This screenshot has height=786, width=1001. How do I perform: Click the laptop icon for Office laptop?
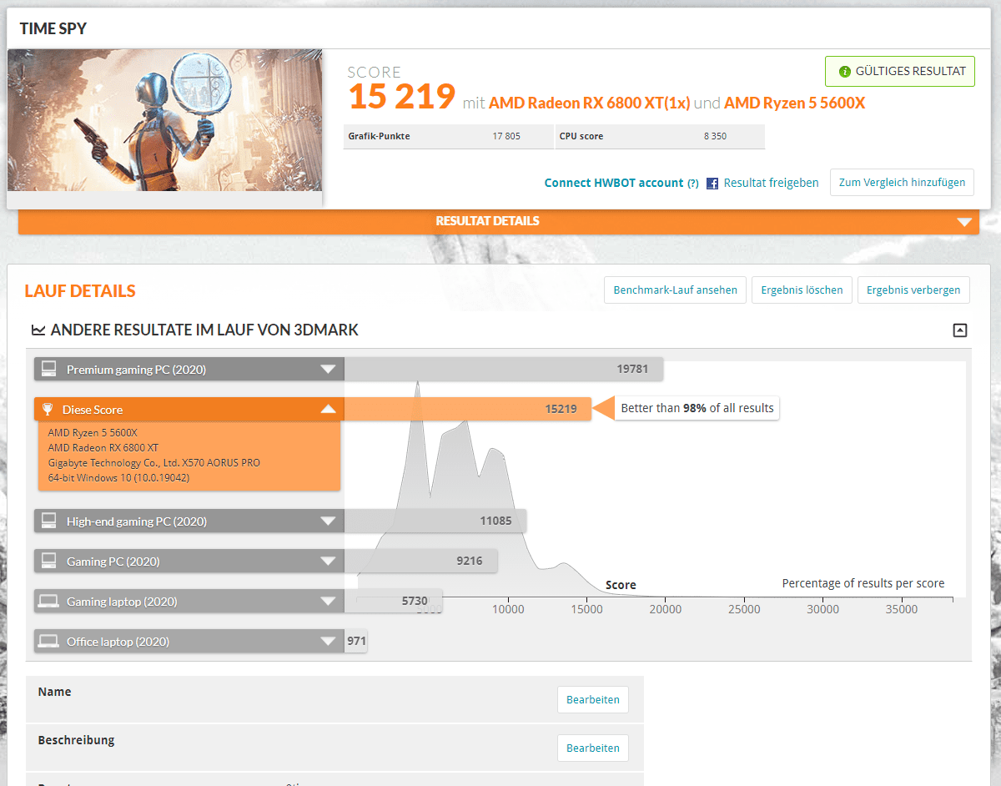pyautogui.click(x=49, y=641)
